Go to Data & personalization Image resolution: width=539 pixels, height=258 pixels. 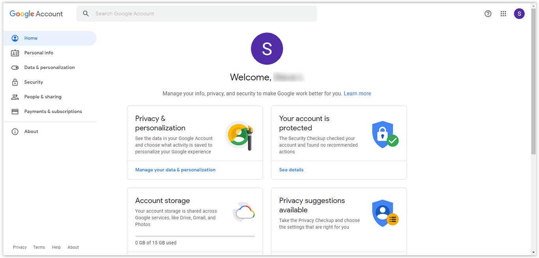tap(50, 67)
